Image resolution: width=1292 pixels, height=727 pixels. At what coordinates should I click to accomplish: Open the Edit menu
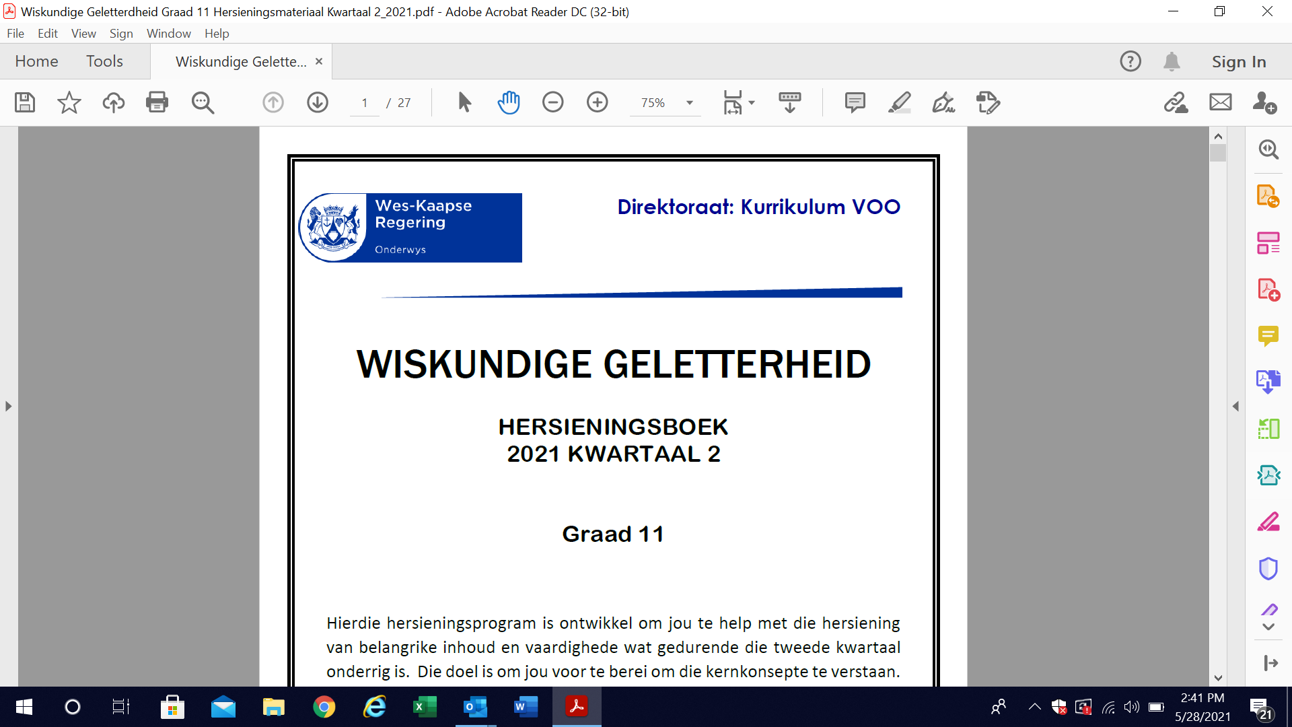tap(47, 33)
